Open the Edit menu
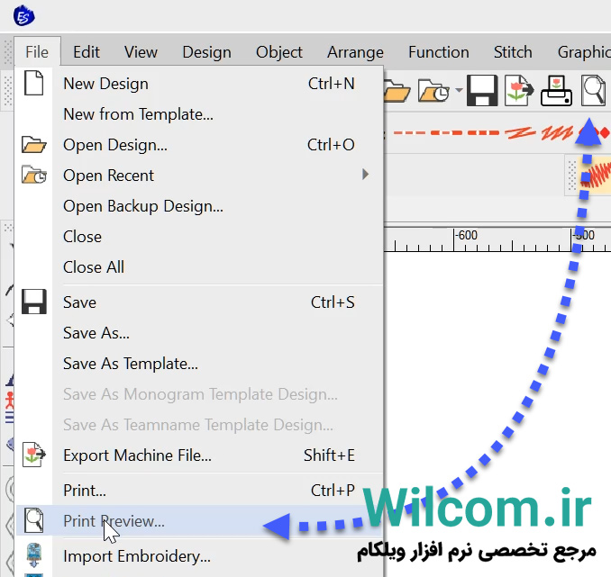The width and height of the screenshot is (611, 577). pyautogui.click(x=87, y=52)
